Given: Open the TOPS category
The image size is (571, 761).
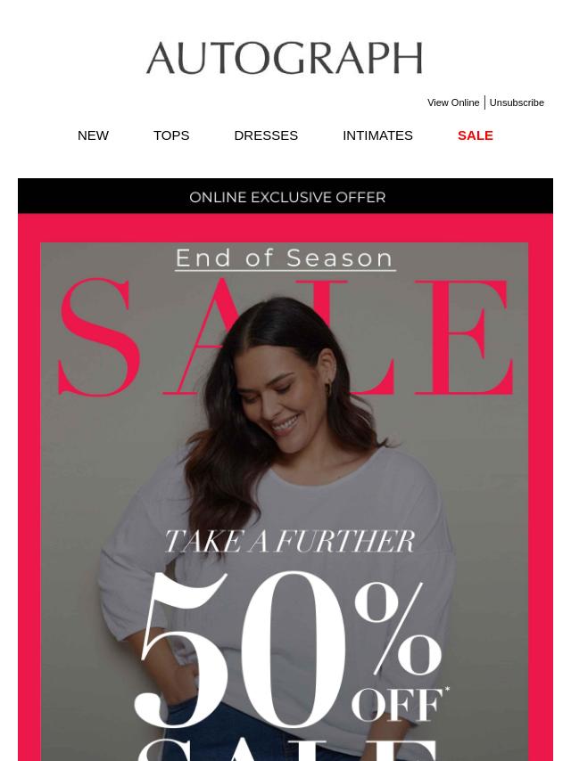Looking at the screenshot, I should click(171, 135).
